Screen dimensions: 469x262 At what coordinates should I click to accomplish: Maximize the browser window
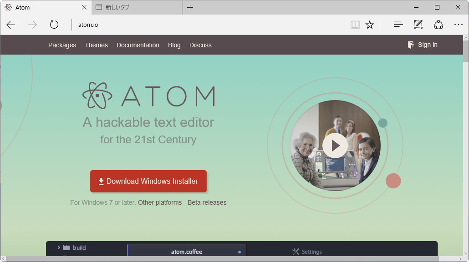click(x=437, y=7)
